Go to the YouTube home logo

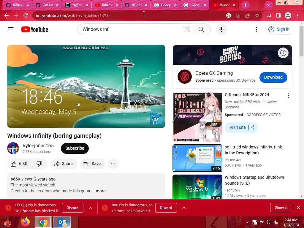[x=35, y=29]
